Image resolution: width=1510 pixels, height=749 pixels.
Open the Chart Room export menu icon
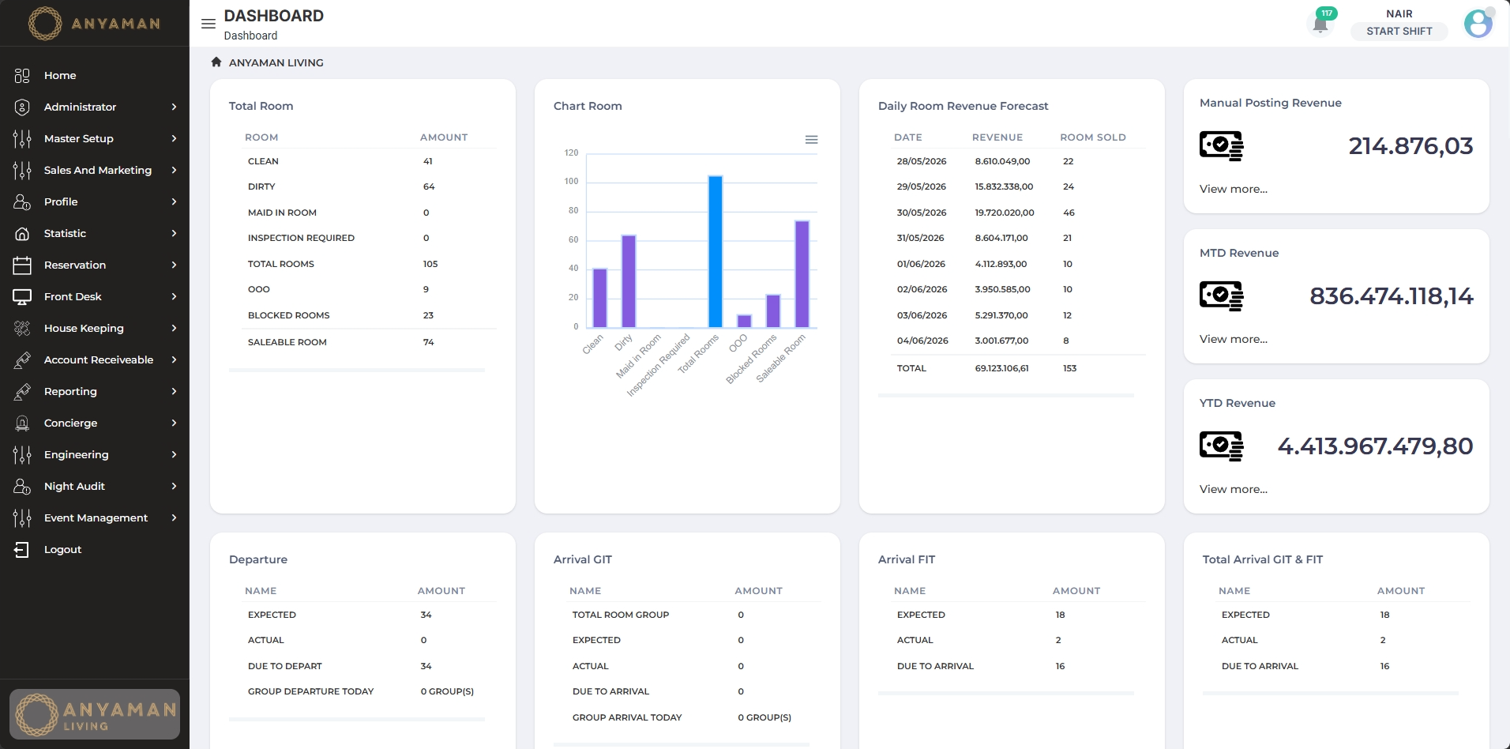[x=811, y=140]
